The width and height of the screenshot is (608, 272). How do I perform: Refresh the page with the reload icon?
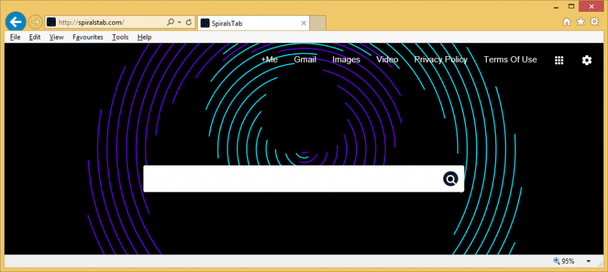(x=189, y=23)
